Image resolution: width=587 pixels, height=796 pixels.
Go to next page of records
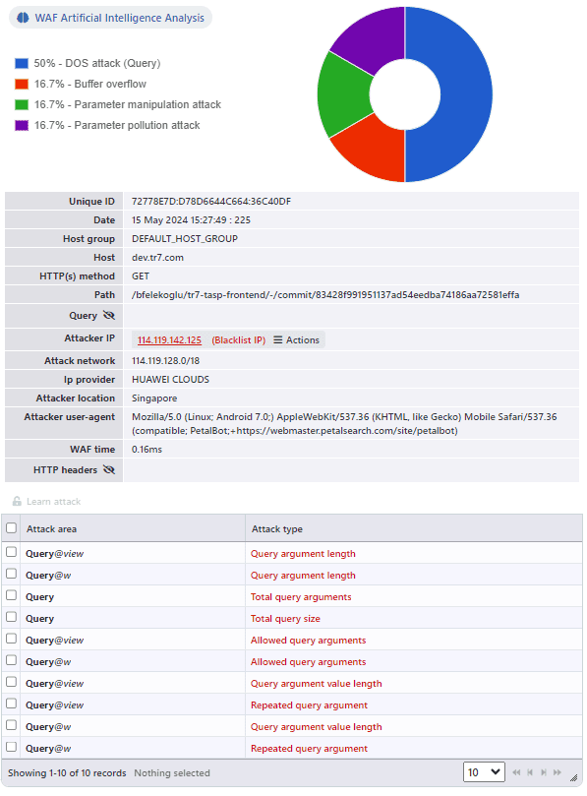[x=544, y=772]
